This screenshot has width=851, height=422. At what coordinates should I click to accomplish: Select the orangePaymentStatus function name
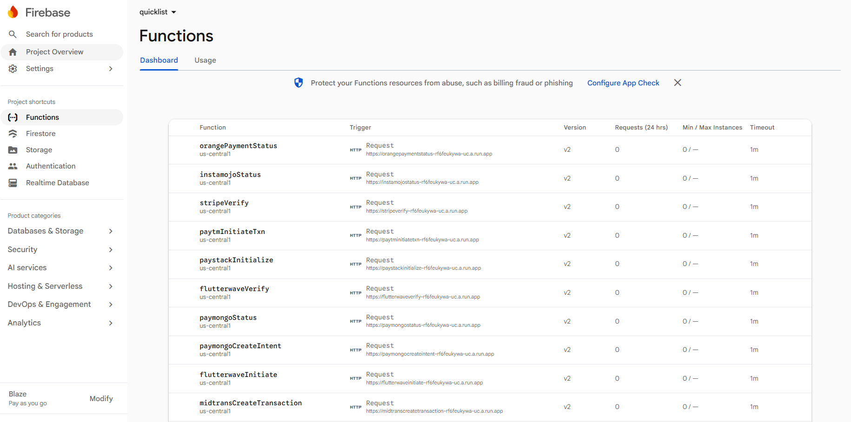(x=238, y=146)
